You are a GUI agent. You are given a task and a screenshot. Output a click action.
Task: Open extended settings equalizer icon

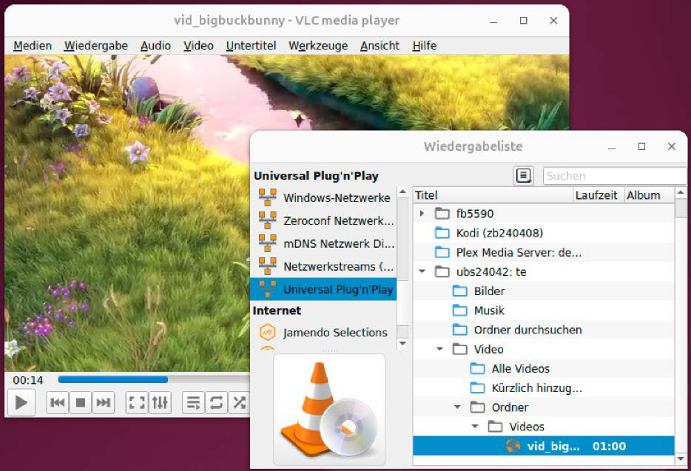(x=160, y=402)
